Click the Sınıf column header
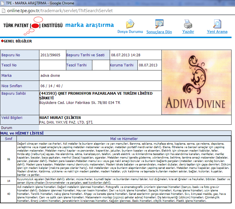This screenshot has height=209, width=235. pyautogui.click(x=9, y=139)
